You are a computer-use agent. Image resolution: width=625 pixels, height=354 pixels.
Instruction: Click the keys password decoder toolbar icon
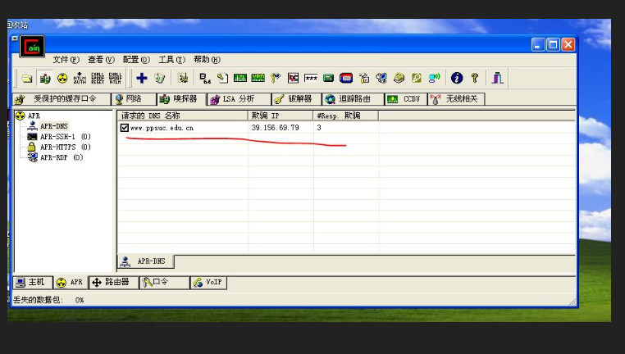[276, 78]
